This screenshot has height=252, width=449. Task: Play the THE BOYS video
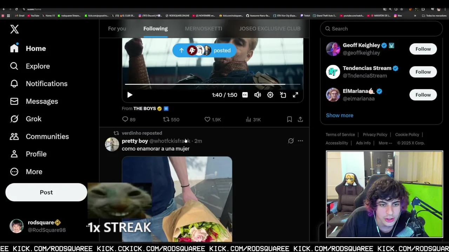click(129, 95)
